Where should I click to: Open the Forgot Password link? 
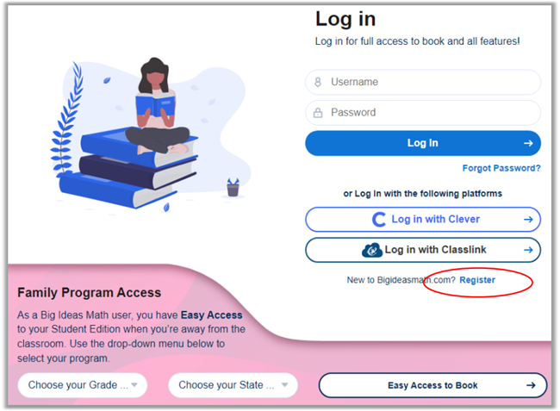(x=501, y=168)
